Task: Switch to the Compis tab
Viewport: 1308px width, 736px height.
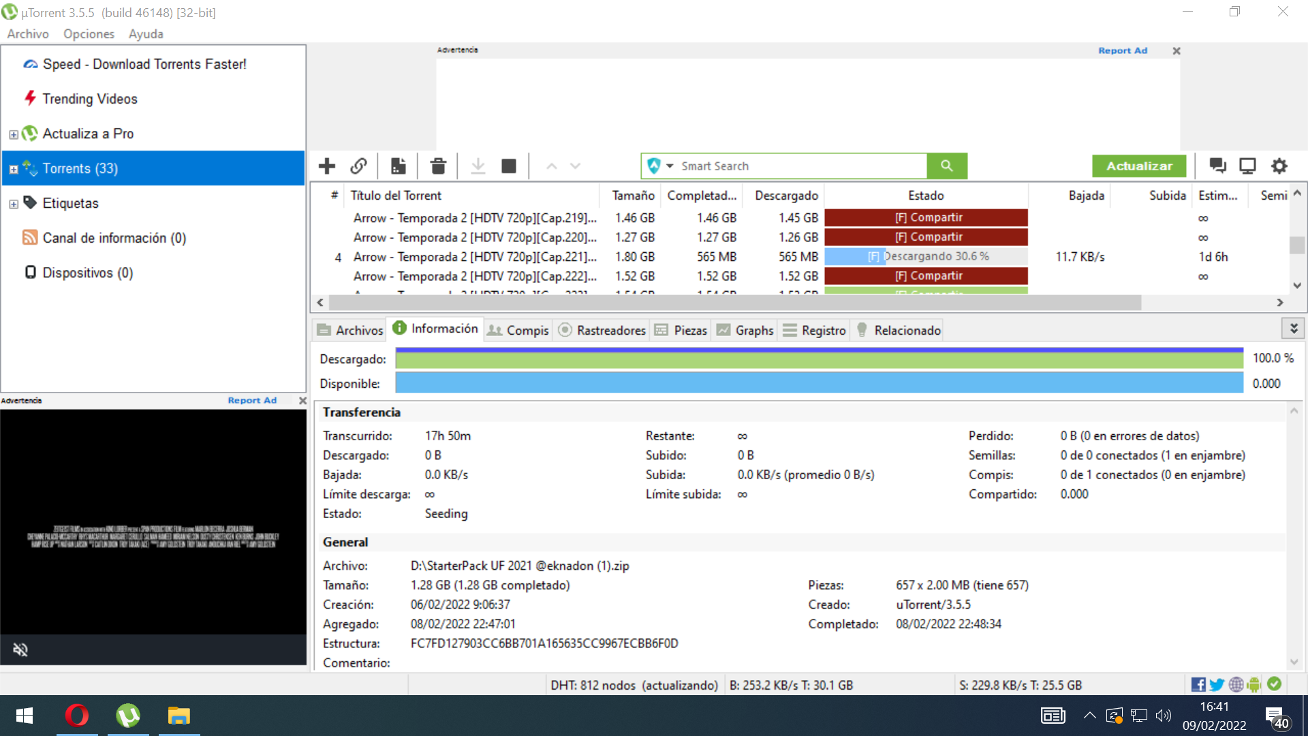Action: pos(518,330)
